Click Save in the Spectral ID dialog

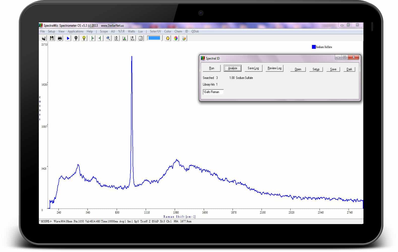coord(333,69)
